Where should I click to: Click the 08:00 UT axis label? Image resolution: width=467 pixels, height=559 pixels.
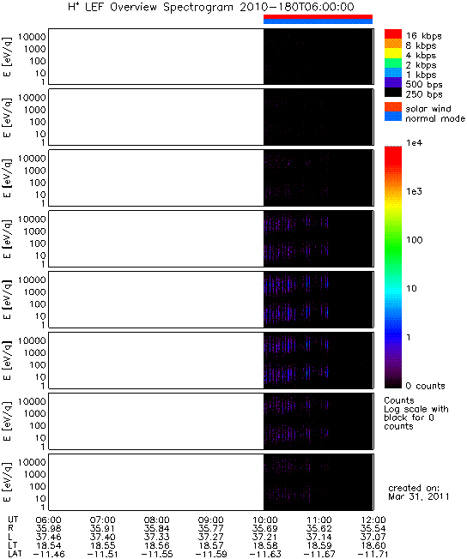click(157, 520)
